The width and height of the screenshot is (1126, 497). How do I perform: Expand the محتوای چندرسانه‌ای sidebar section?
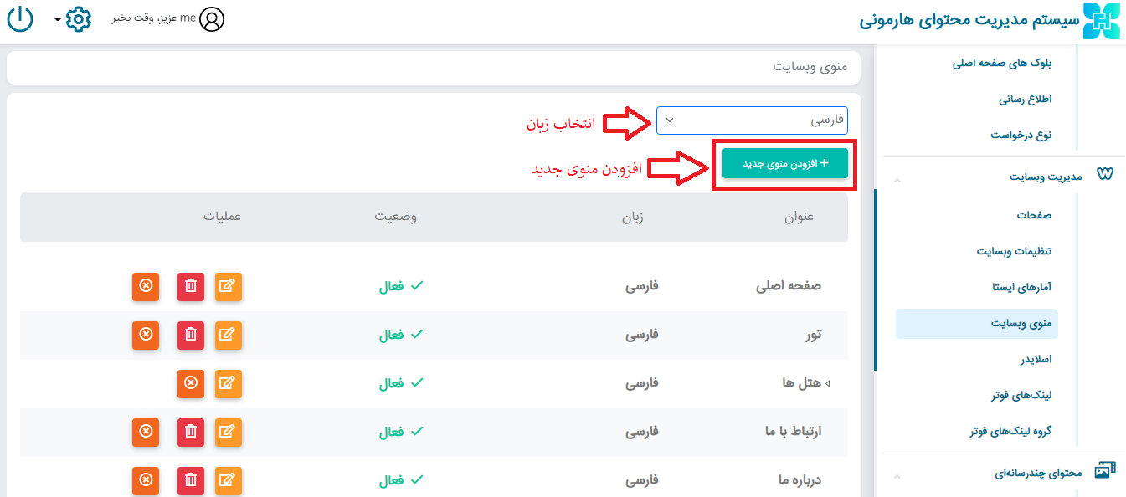[x=897, y=475]
